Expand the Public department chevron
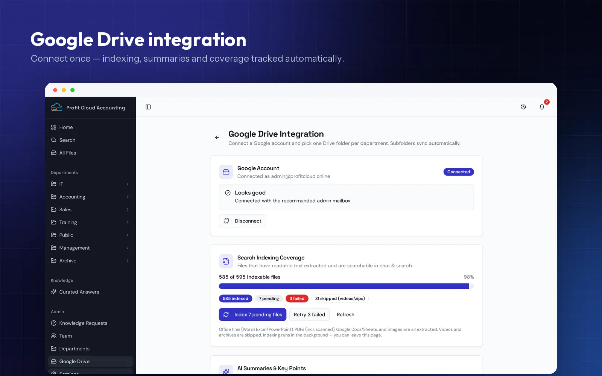The width and height of the screenshot is (602, 376). 128,235
